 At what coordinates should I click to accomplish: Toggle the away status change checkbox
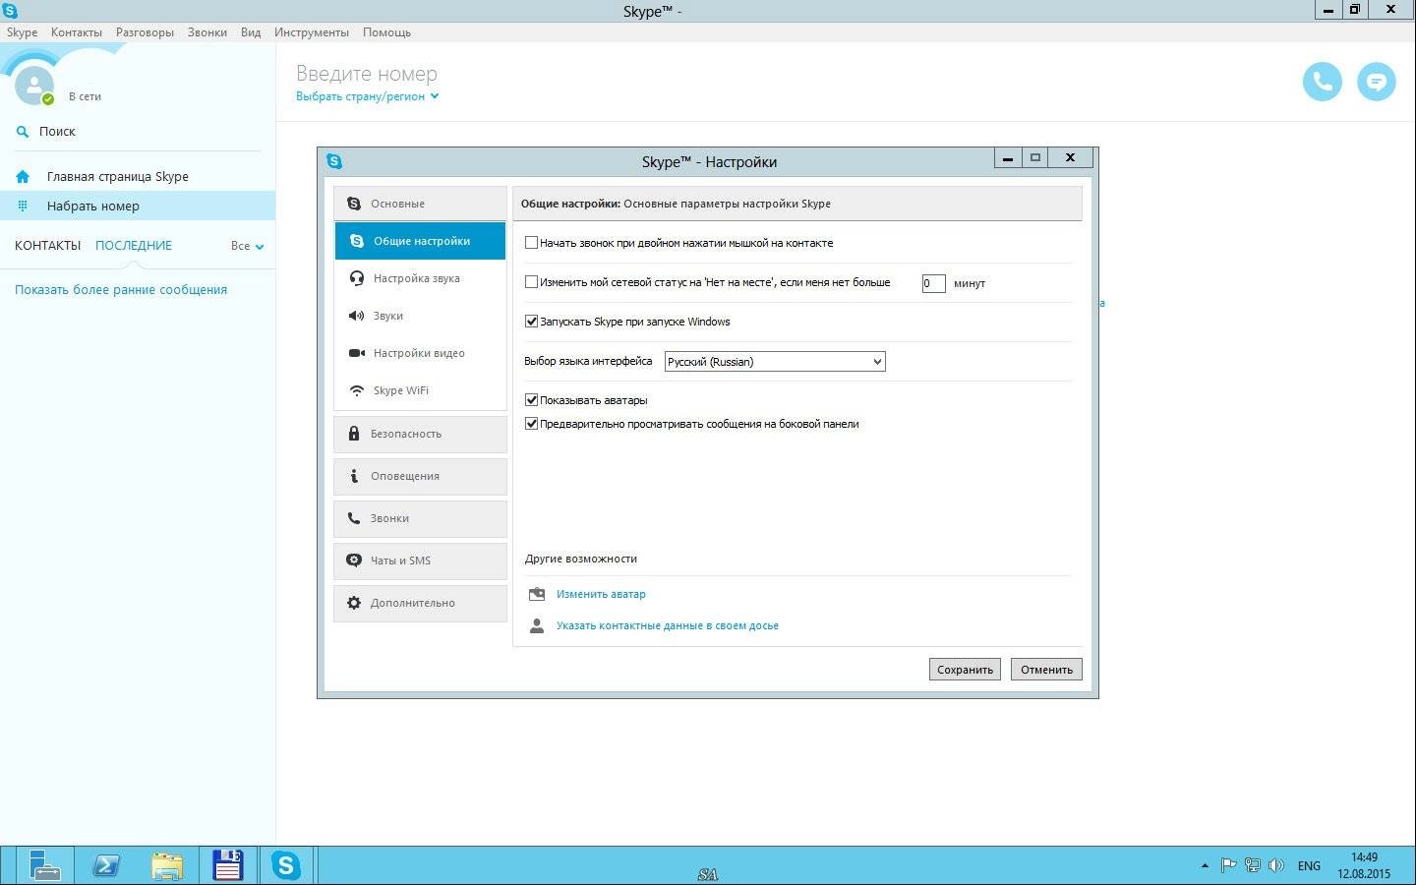click(x=531, y=282)
